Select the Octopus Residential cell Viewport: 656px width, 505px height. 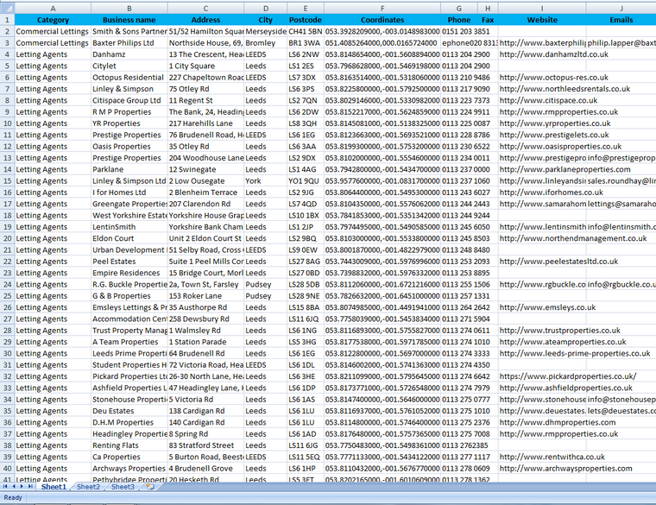pos(129,78)
